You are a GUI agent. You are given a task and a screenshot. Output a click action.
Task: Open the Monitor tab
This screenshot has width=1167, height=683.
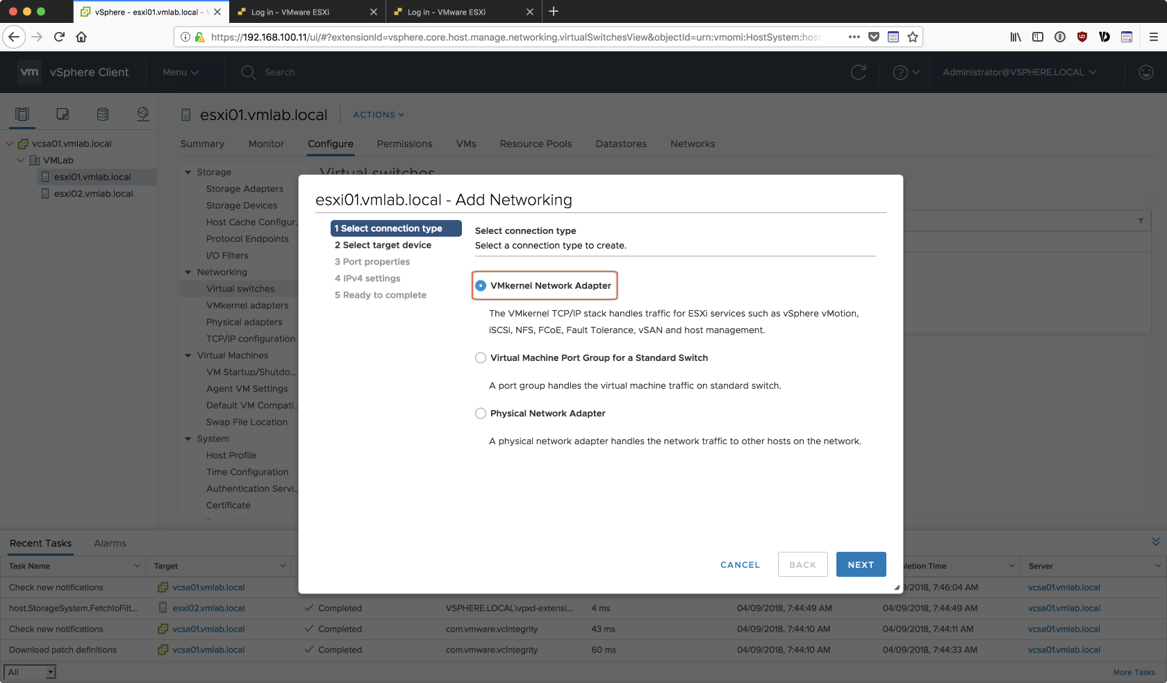(266, 144)
